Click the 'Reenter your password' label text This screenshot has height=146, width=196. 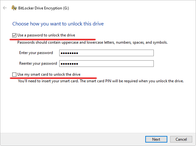[38, 63]
